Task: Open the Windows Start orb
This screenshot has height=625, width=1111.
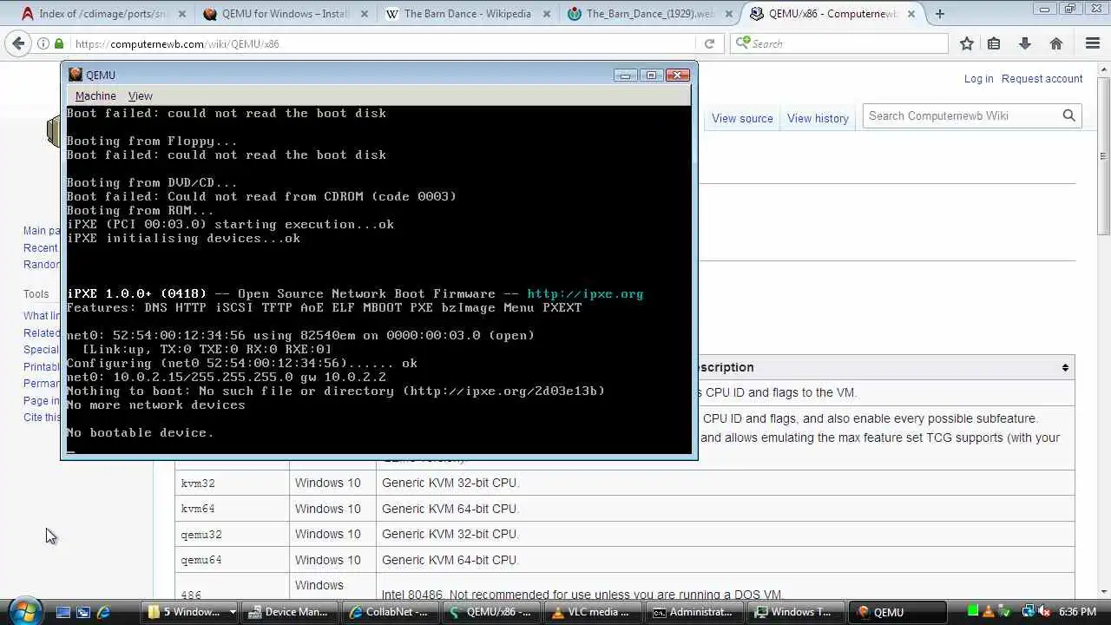Action: tap(23, 610)
